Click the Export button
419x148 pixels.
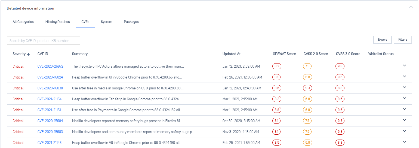382,40
